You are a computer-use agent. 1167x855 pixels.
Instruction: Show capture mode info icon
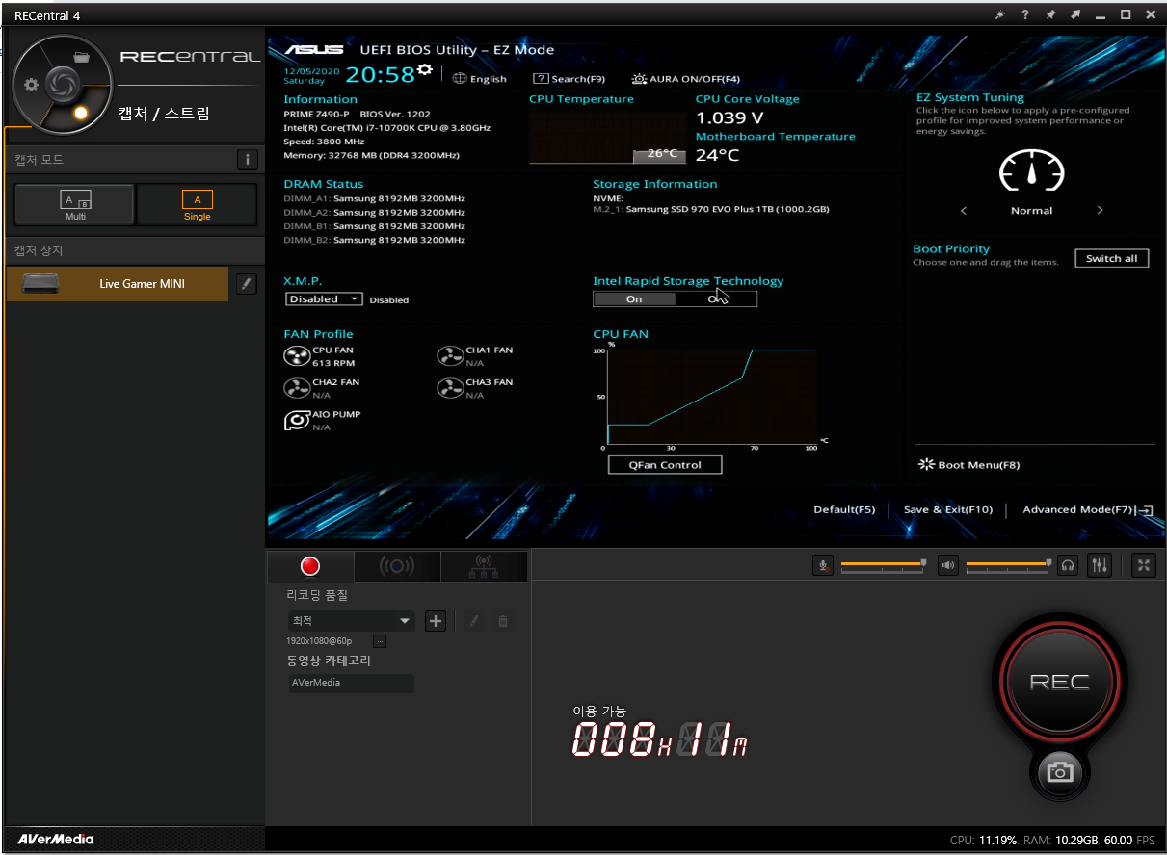[x=248, y=160]
